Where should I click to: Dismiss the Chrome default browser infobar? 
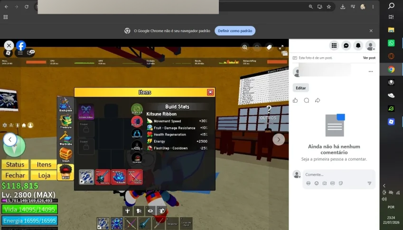(x=371, y=31)
